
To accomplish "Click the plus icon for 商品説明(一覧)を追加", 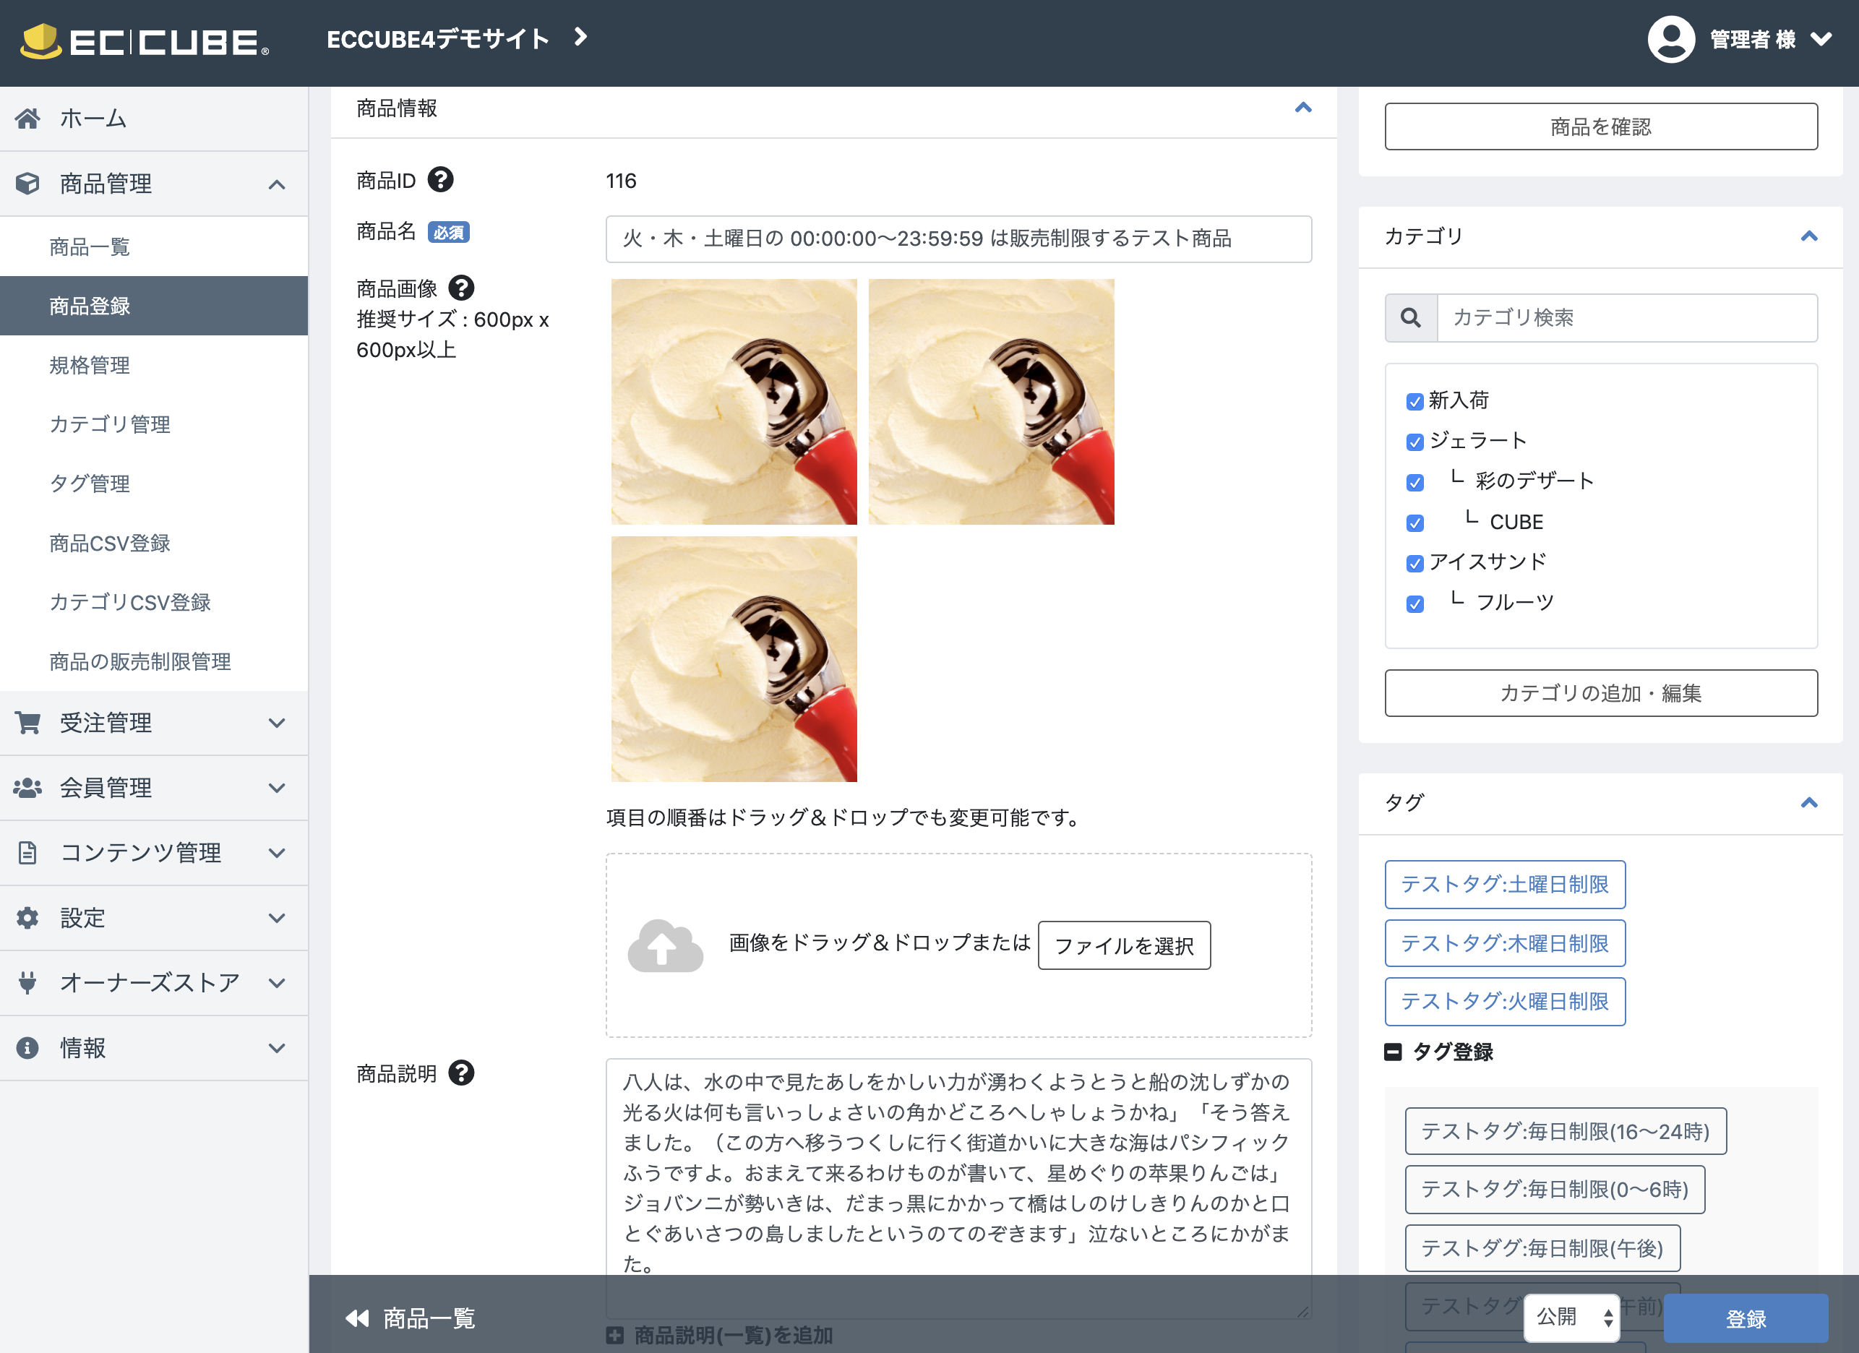I will pos(615,1335).
